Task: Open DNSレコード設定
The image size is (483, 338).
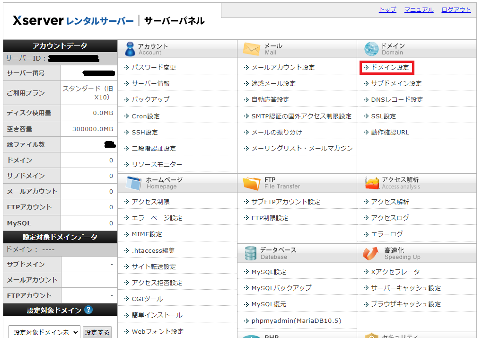Action: (x=397, y=99)
